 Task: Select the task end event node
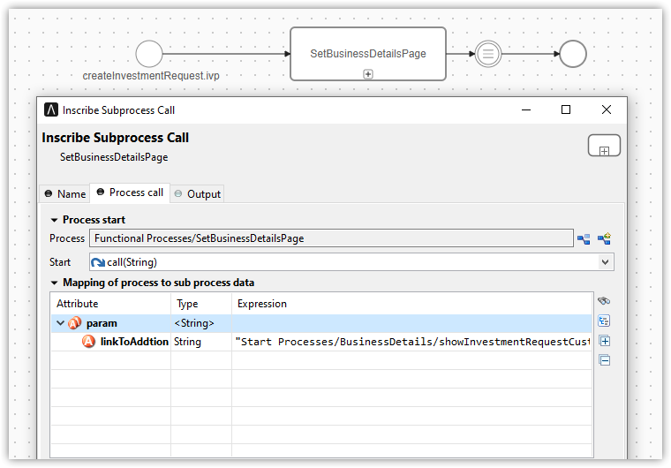point(487,54)
